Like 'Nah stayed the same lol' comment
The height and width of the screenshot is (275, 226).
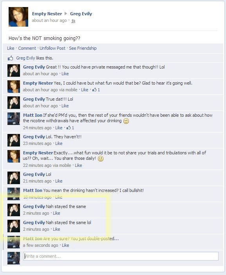[56, 229]
